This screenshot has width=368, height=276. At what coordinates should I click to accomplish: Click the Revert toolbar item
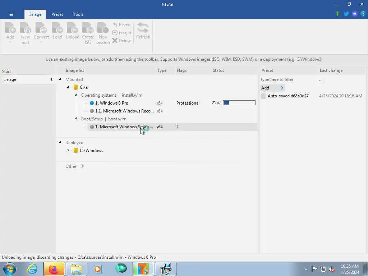pos(121,25)
